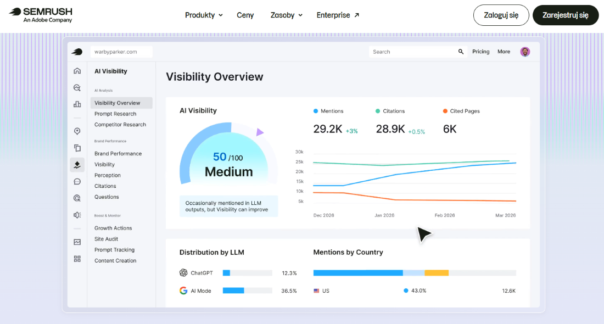The height and width of the screenshot is (324, 604).
Task: Select Visibility Overview in the sidebar
Action: [x=121, y=103]
